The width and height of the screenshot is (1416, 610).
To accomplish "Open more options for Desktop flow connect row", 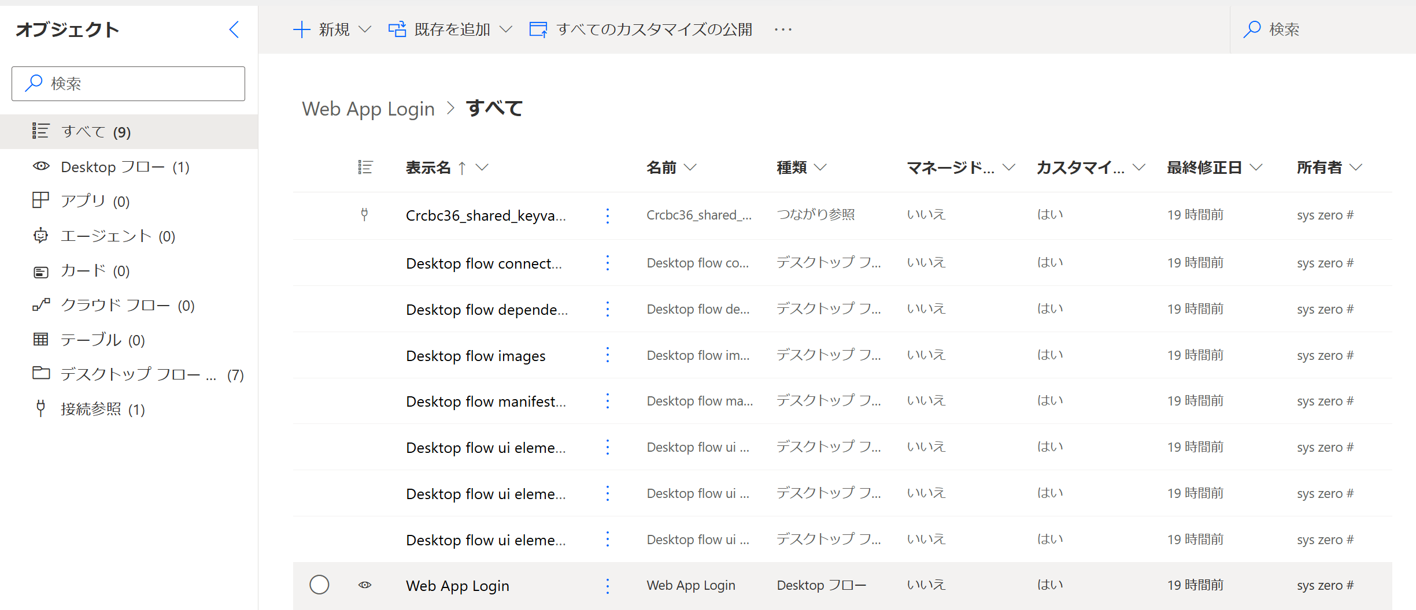I will [x=608, y=263].
